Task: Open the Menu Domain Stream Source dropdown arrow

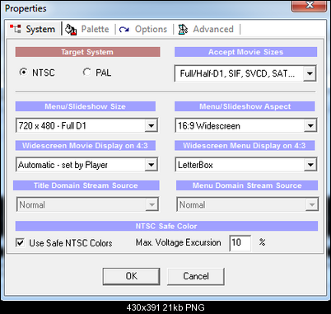Action: pos(312,204)
